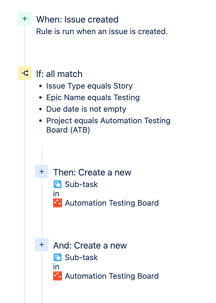216x303 pixels.
Task: Select the yellow branch condition icon
Action: 25,73
